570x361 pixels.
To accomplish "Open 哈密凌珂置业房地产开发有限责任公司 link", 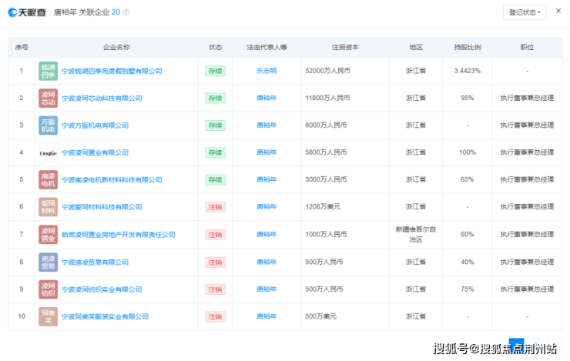I will [x=119, y=235].
